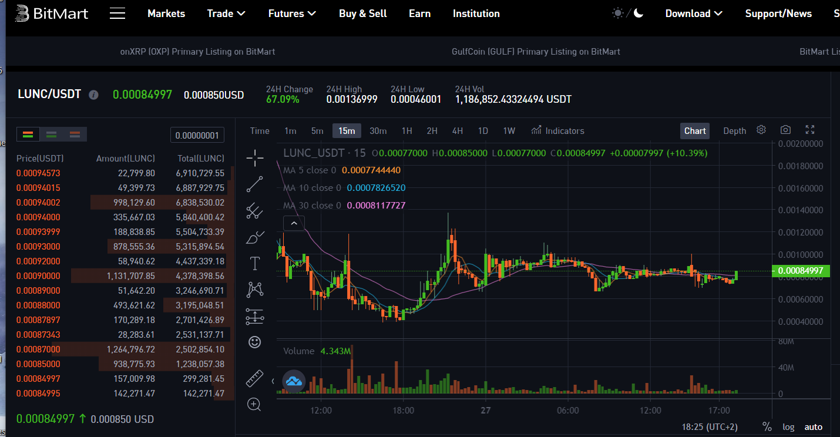The image size is (840, 437).
Task: Click sell order price 0.00084995
Action: pos(38,394)
